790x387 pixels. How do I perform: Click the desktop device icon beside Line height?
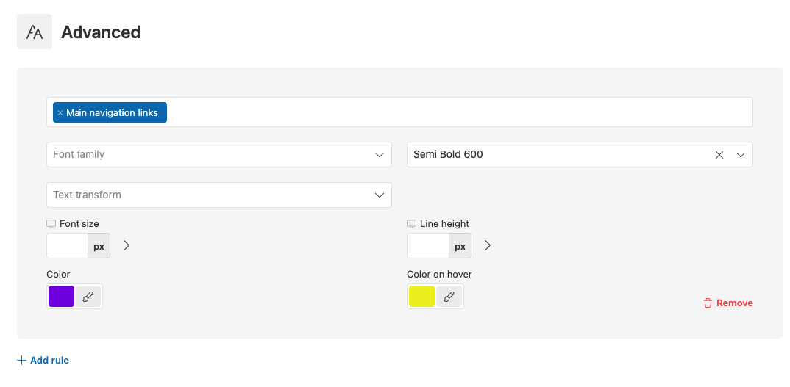tap(412, 224)
